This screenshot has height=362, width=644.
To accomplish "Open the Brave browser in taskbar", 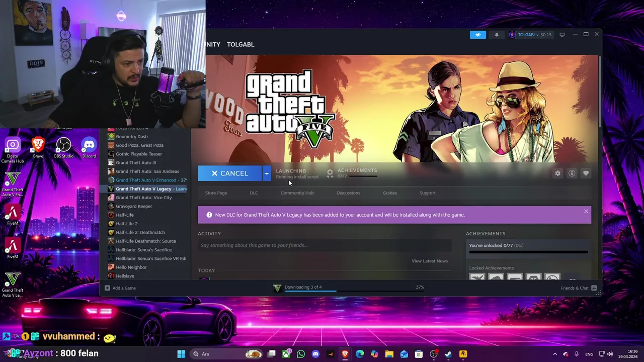I will pyautogui.click(x=345, y=354).
